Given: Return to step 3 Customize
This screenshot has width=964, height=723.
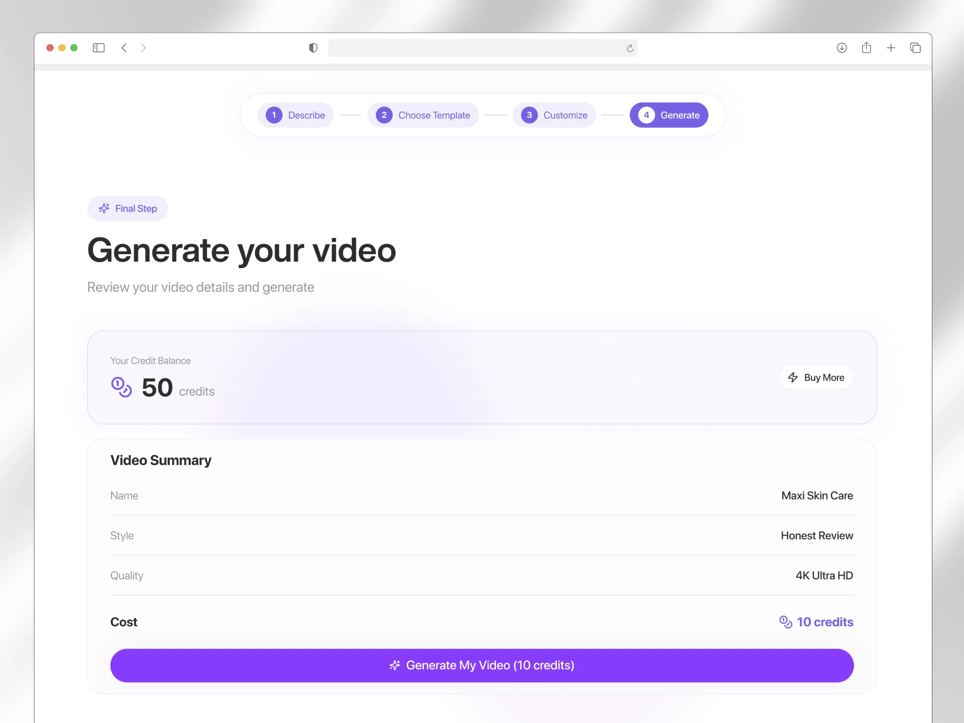Looking at the screenshot, I should click(x=554, y=115).
